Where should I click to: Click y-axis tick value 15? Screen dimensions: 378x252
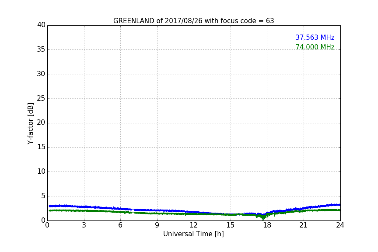tap(41, 147)
